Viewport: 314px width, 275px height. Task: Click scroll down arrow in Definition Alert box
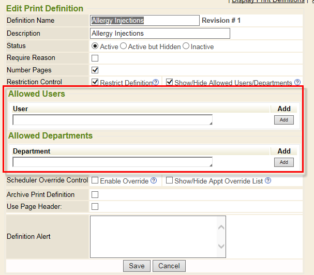pyautogui.click(x=221, y=246)
